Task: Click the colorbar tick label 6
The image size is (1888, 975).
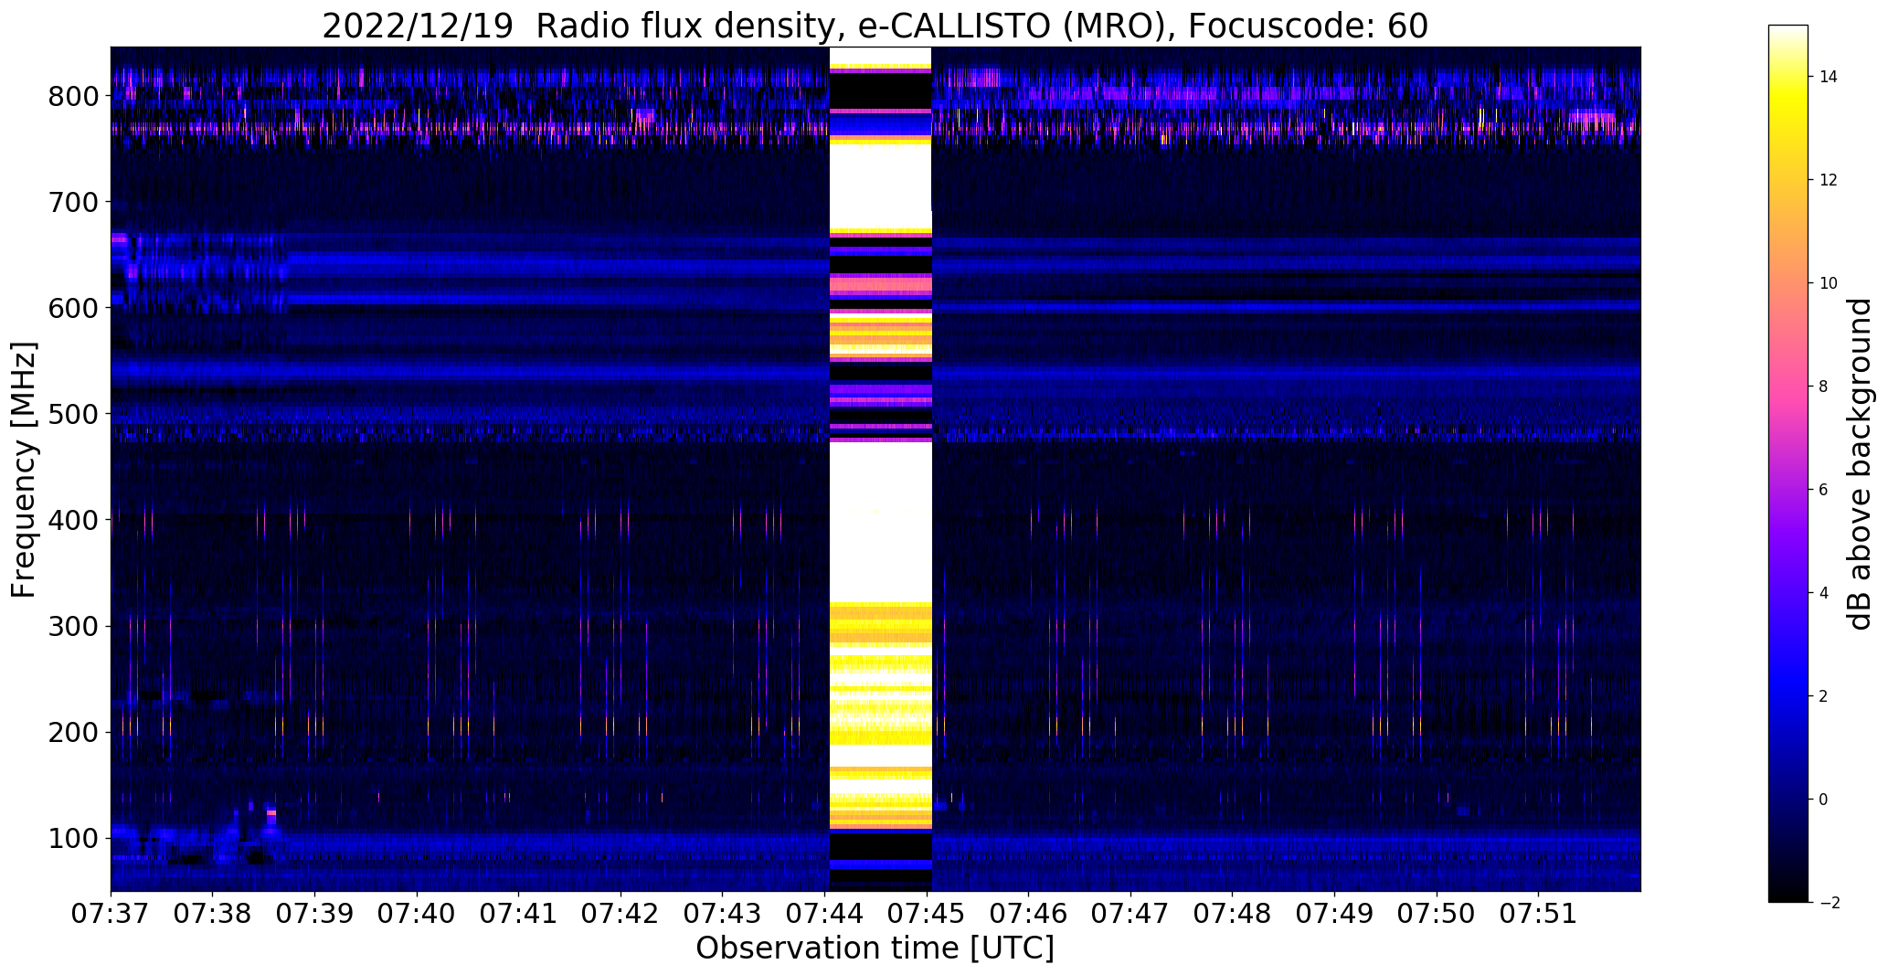Action: coord(1824,490)
